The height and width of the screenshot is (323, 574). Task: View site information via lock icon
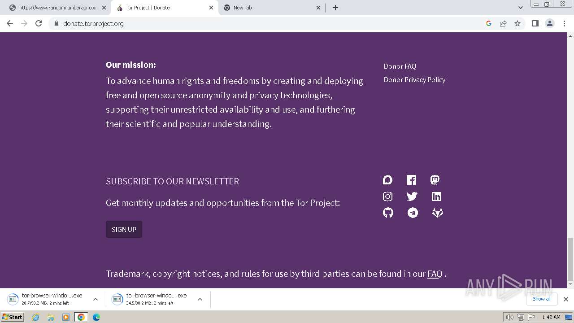[x=56, y=23]
